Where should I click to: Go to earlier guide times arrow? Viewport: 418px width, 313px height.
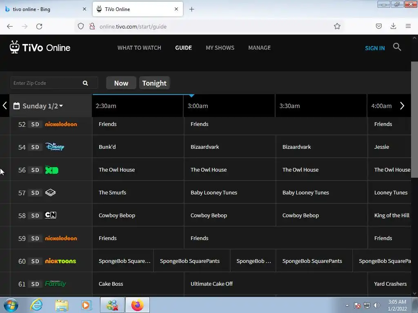coord(4,106)
